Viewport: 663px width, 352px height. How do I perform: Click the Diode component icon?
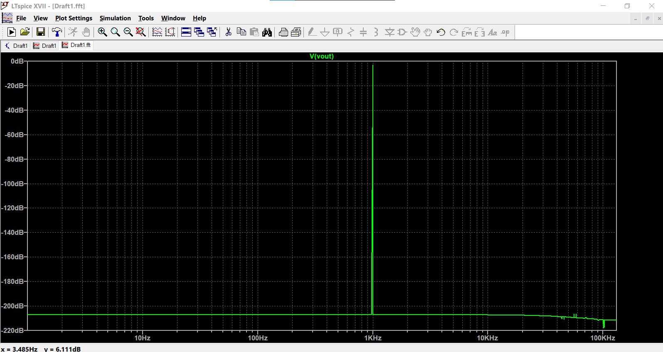[x=389, y=32]
